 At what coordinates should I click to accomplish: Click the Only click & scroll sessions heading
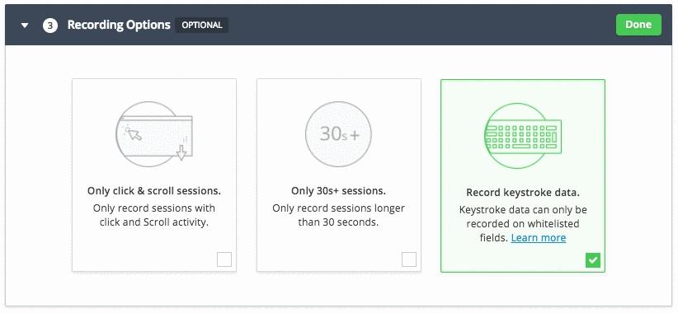154,191
